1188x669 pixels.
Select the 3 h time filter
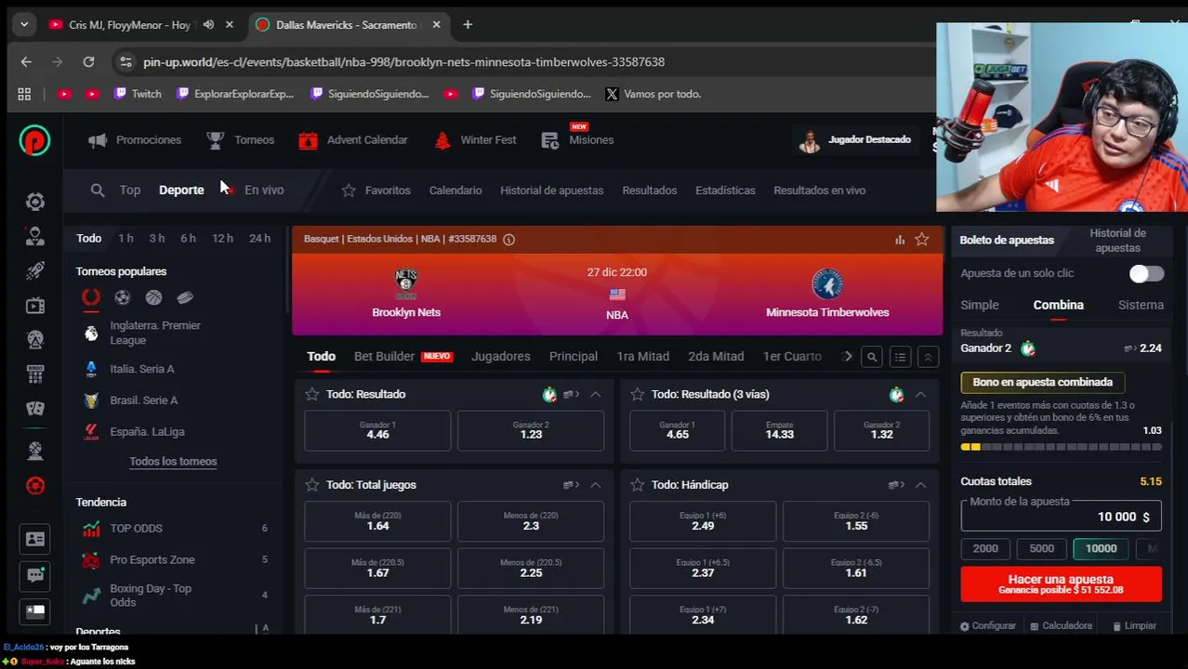point(157,239)
